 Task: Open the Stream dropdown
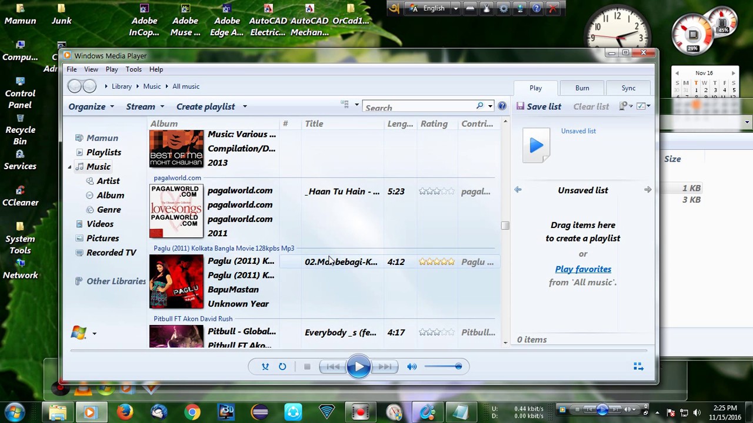coord(145,106)
